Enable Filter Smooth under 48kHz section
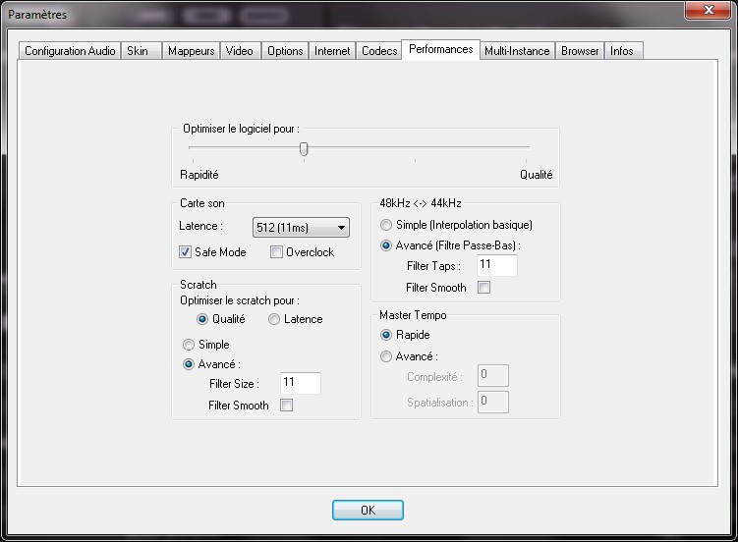This screenshot has width=738, height=542. pos(483,288)
